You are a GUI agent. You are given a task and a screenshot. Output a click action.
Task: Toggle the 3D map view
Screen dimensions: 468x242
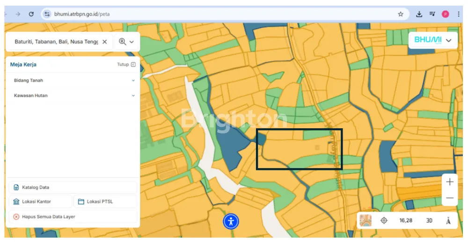tap(429, 220)
